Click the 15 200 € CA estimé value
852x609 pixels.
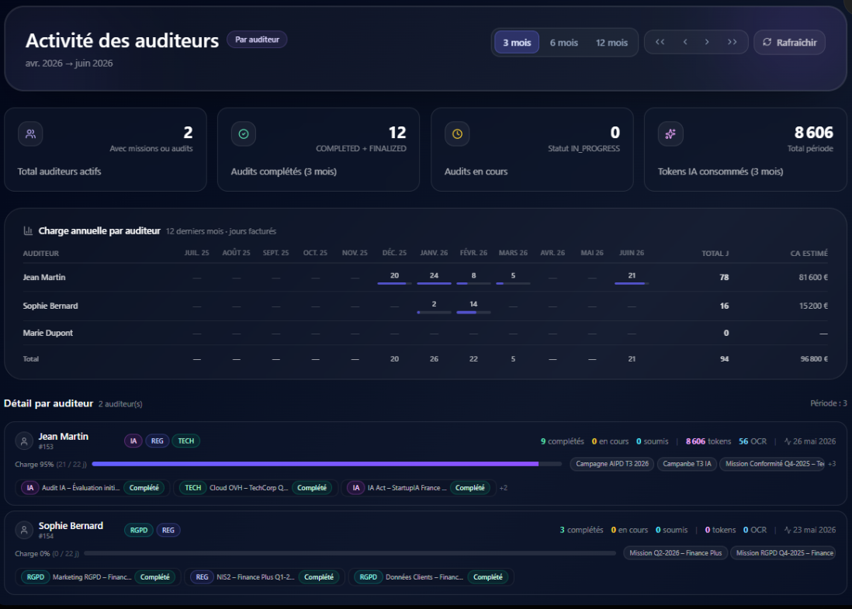click(813, 306)
